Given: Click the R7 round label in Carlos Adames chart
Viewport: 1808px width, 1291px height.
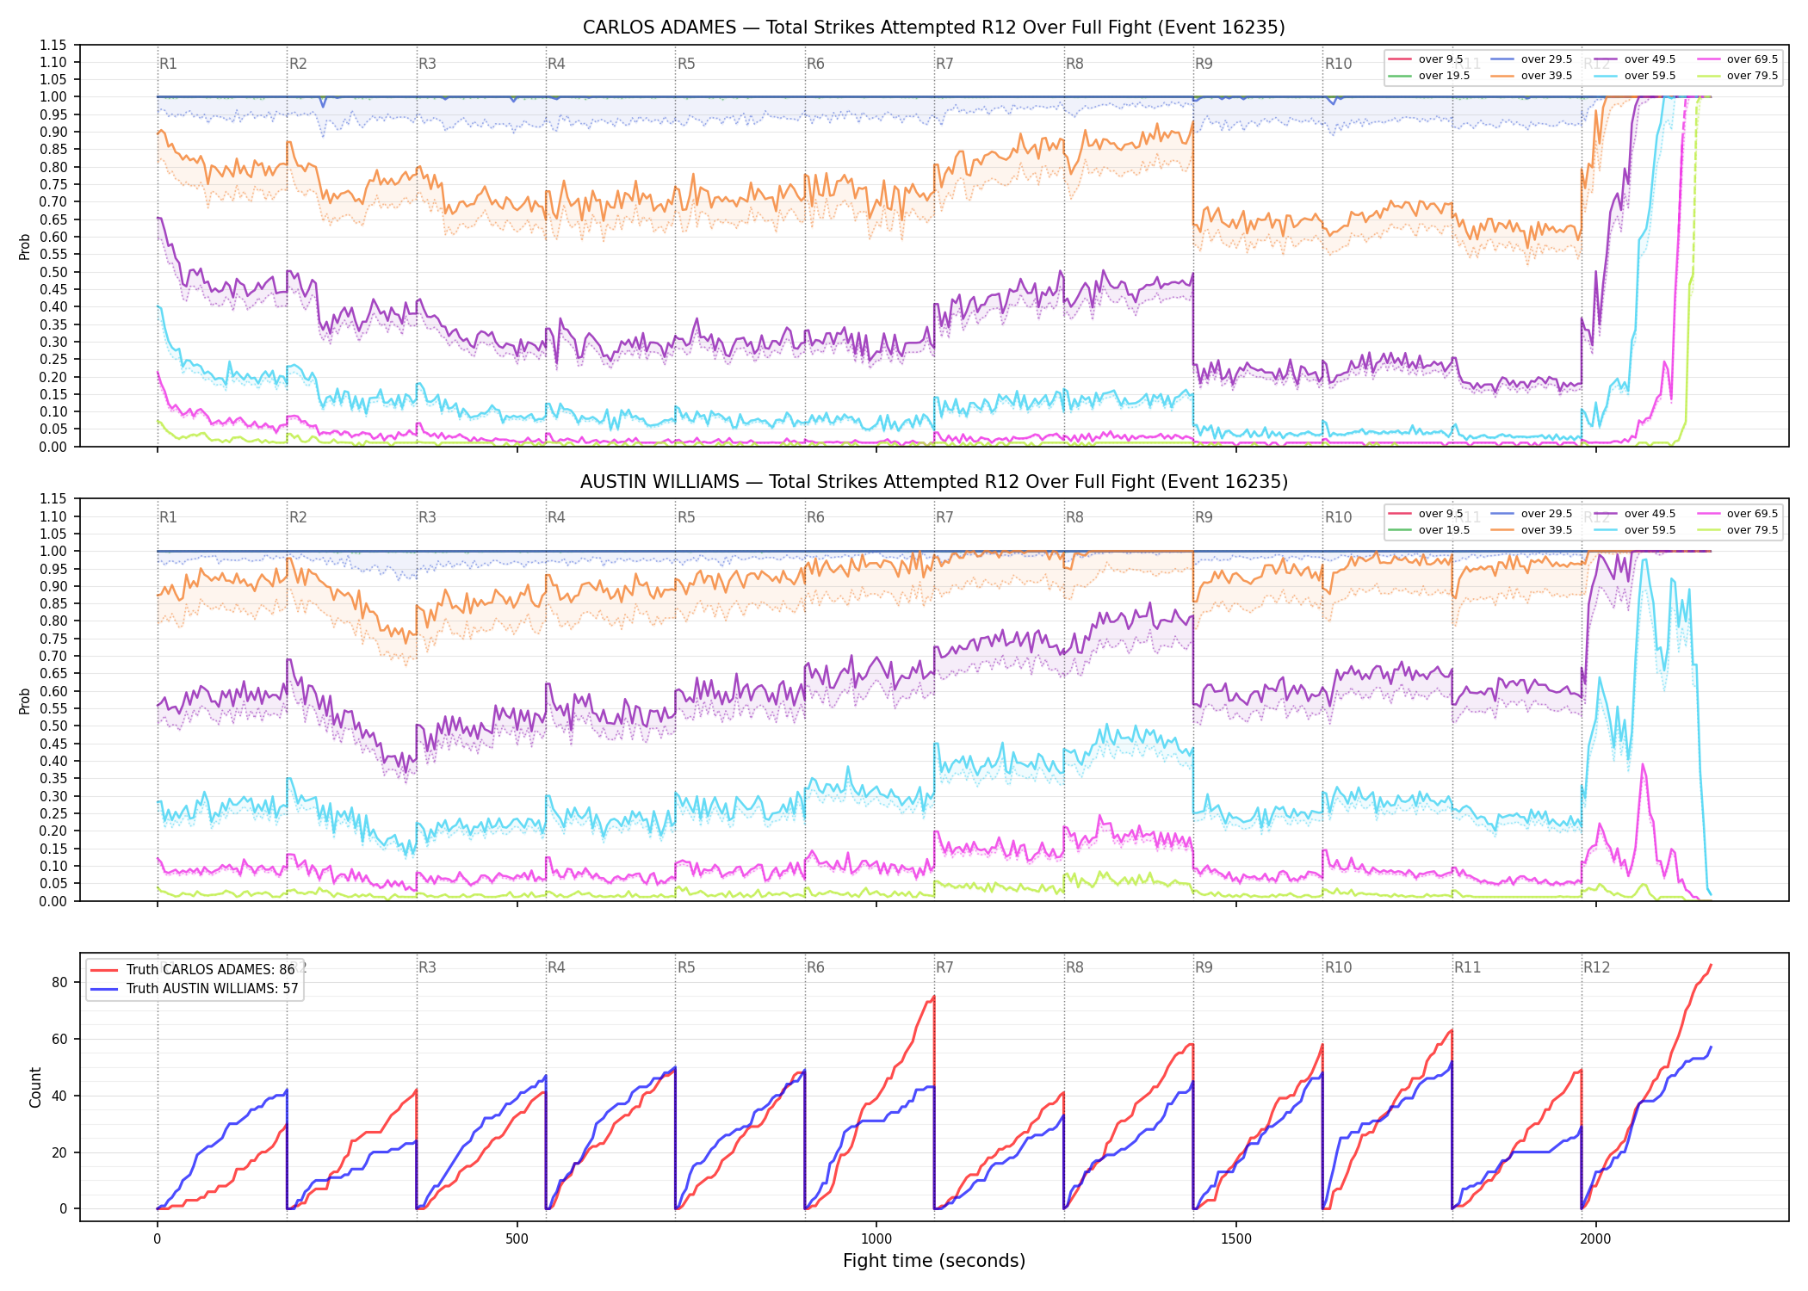Looking at the screenshot, I should [x=944, y=64].
